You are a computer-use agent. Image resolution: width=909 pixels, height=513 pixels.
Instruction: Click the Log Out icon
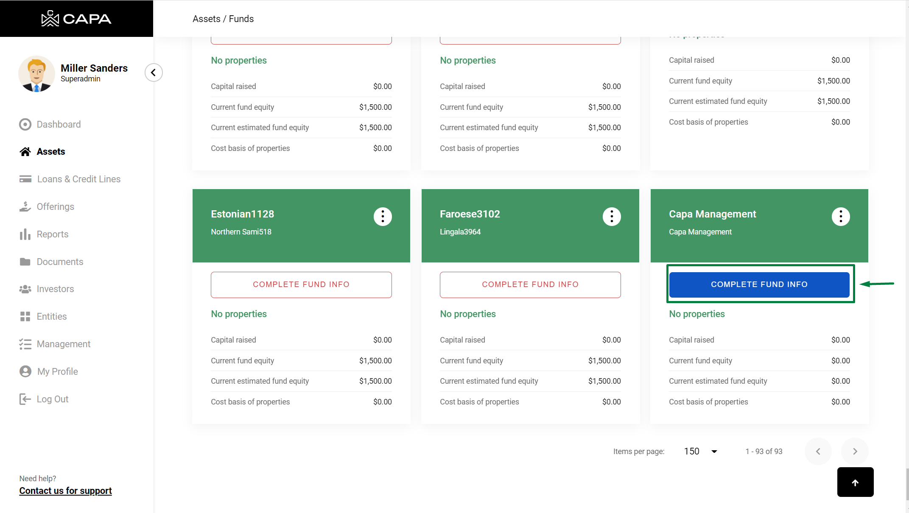pos(25,399)
